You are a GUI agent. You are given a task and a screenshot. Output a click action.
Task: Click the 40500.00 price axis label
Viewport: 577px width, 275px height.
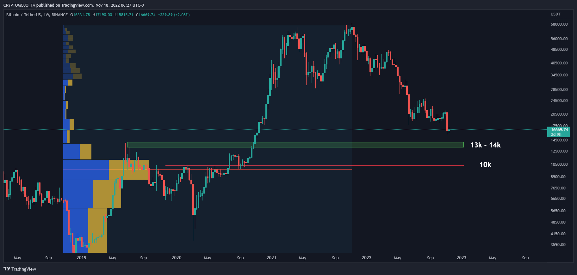click(559, 63)
